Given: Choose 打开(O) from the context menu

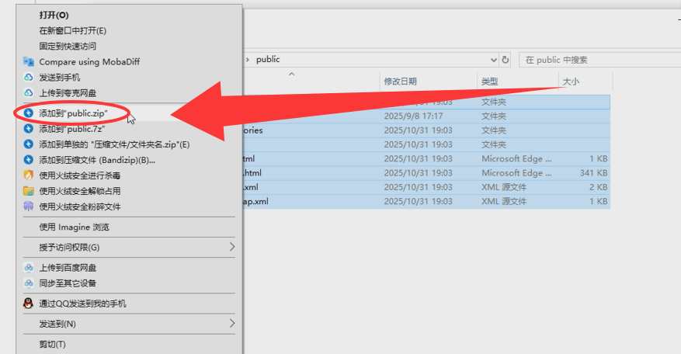Looking at the screenshot, I should (x=54, y=15).
